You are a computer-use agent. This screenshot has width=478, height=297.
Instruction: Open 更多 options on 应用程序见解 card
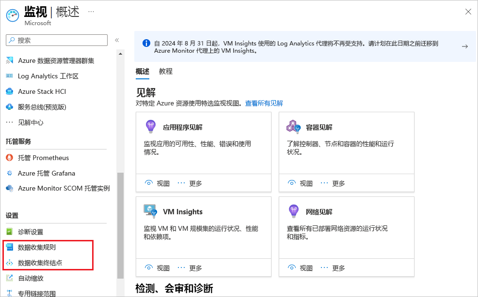click(x=190, y=183)
